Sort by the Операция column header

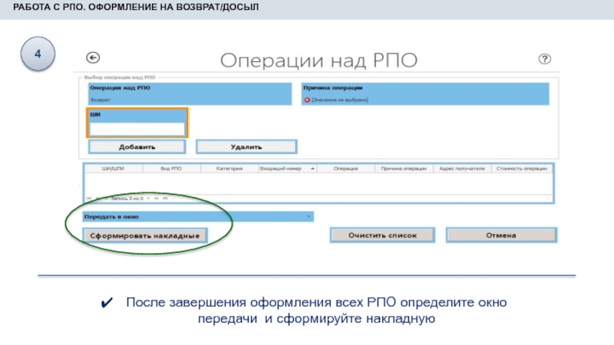coord(346,169)
